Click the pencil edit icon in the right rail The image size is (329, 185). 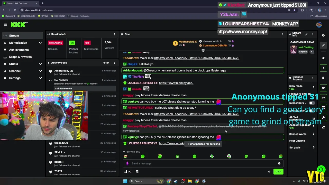pos(323,45)
